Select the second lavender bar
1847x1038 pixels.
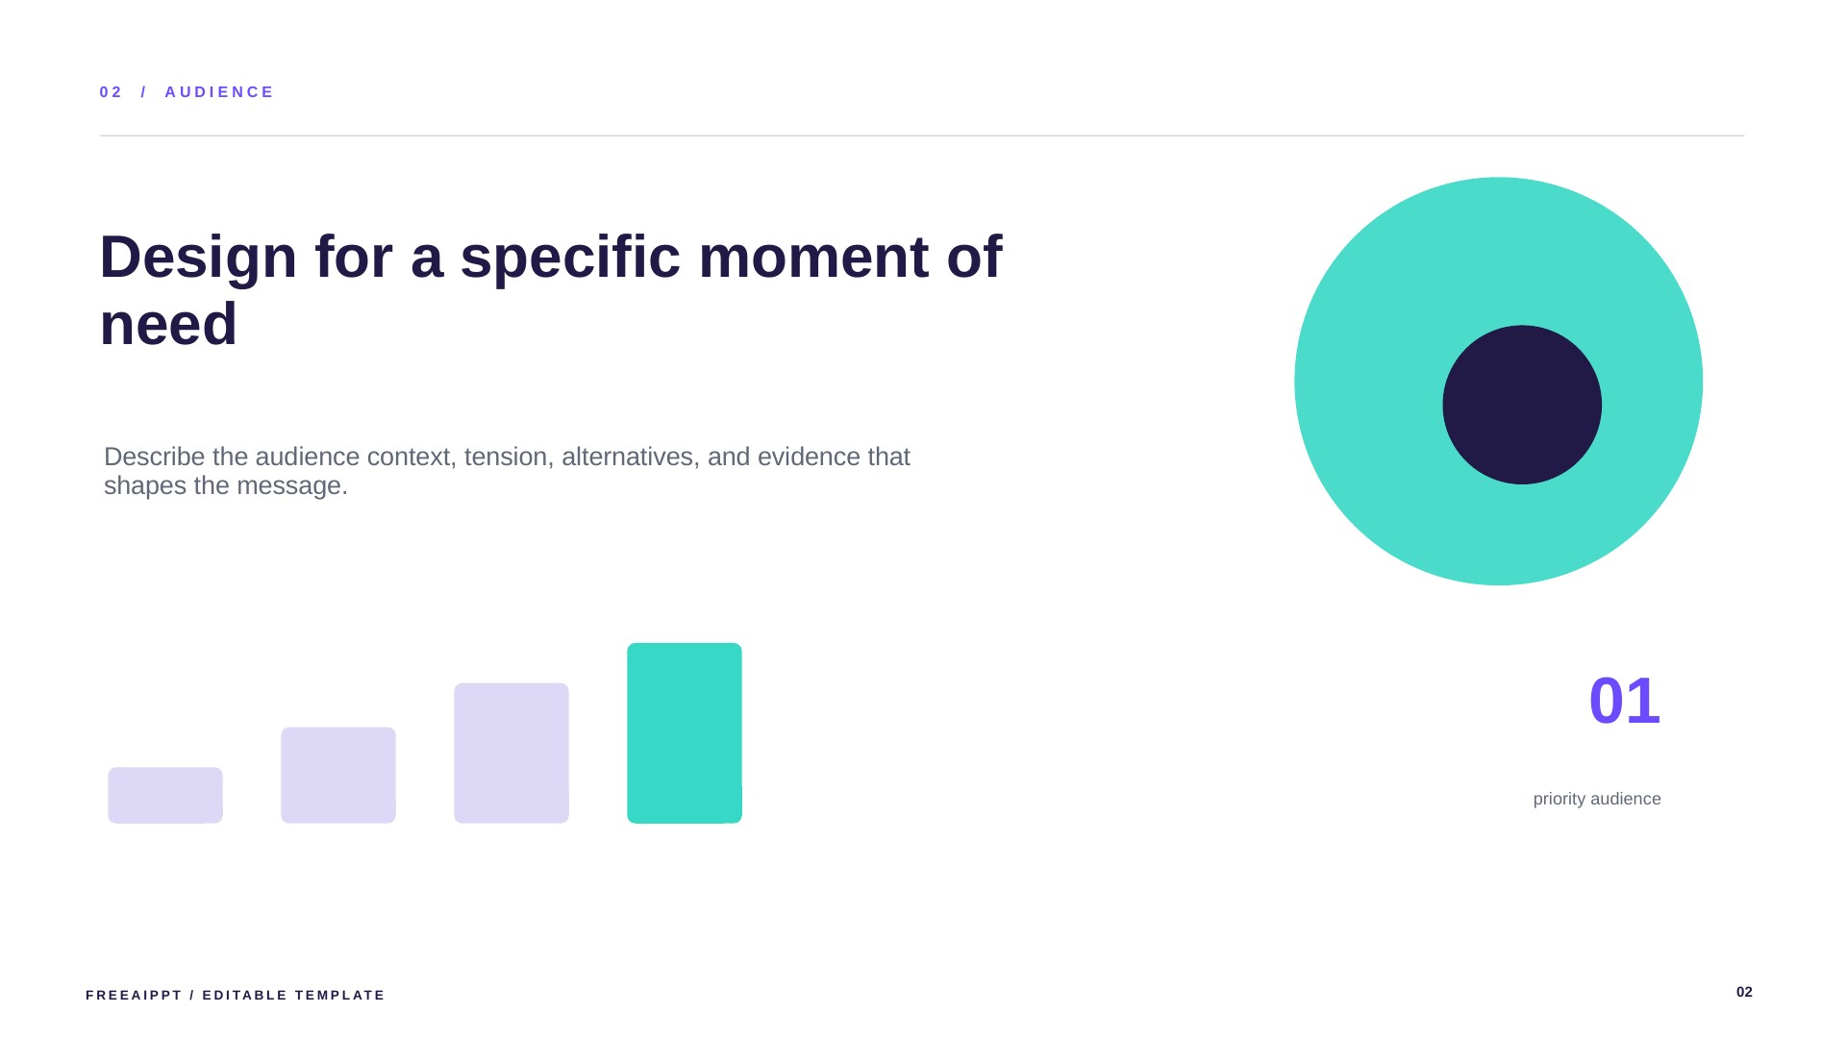coord(338,775)
